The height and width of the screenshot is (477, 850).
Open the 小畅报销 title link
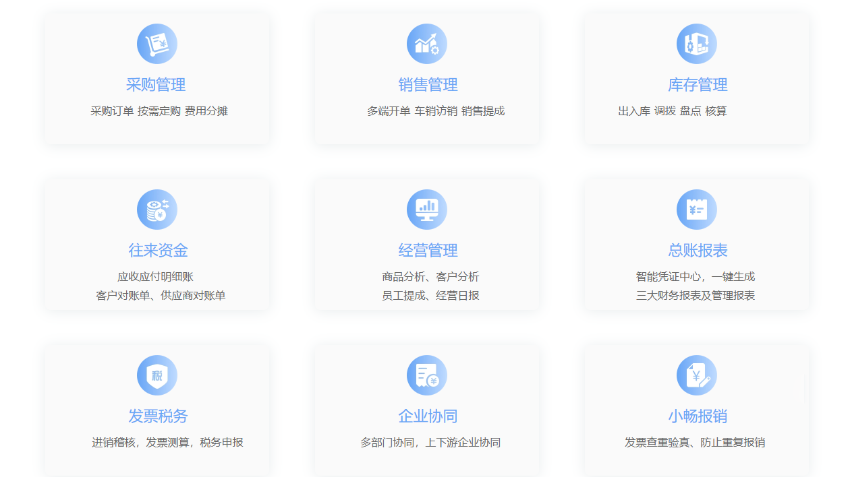(698, 416)
